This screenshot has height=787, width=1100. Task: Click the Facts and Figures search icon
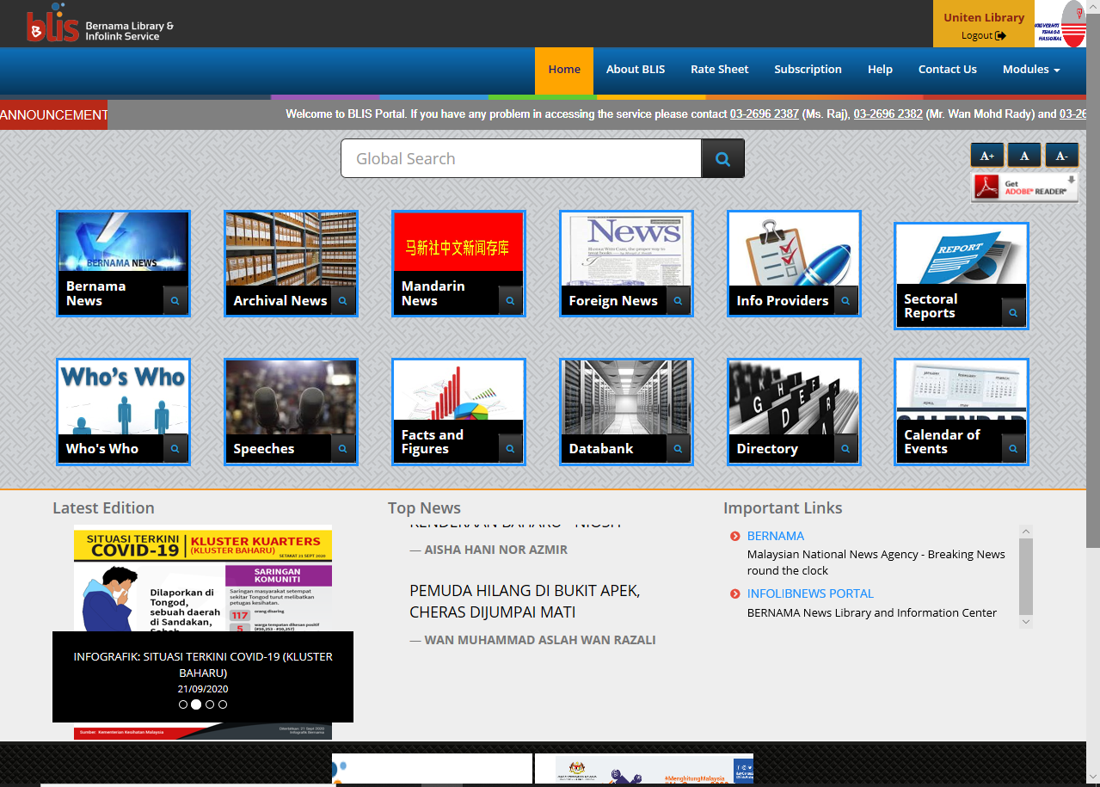pyautogui.click(x=510, y=449)
